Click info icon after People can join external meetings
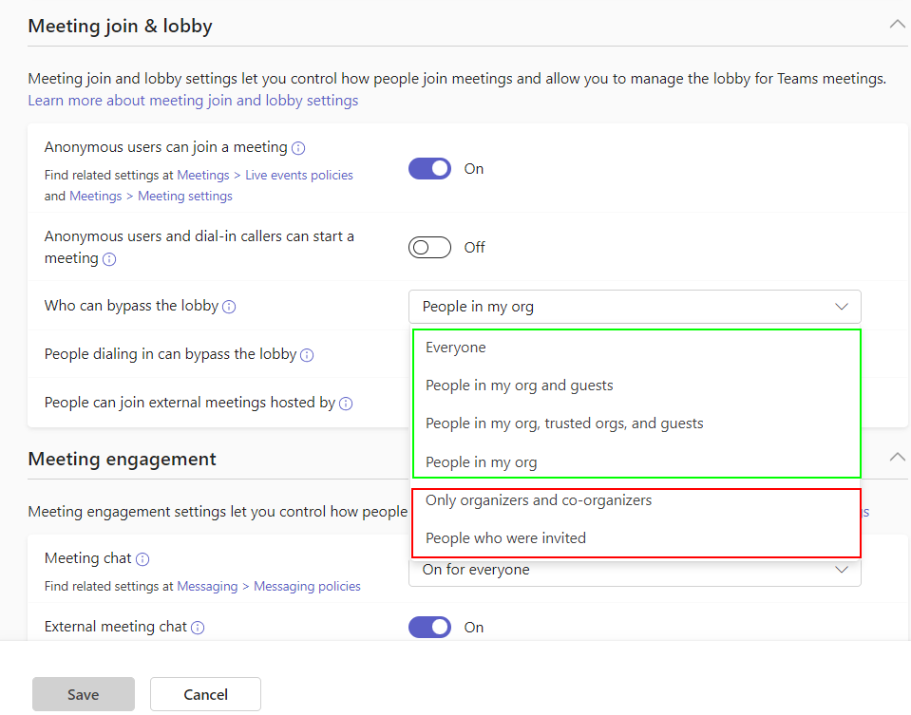The width and height of the screenshot is (911, 715). tap(346, 404)
